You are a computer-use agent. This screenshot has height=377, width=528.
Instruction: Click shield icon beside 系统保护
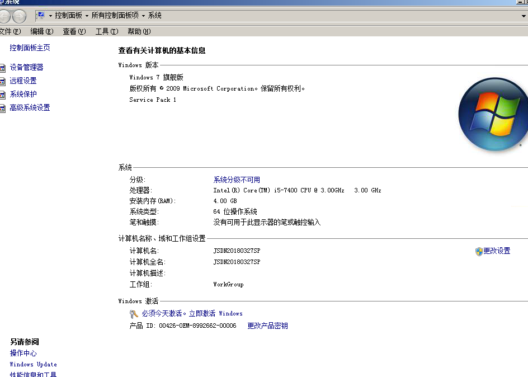2,95
